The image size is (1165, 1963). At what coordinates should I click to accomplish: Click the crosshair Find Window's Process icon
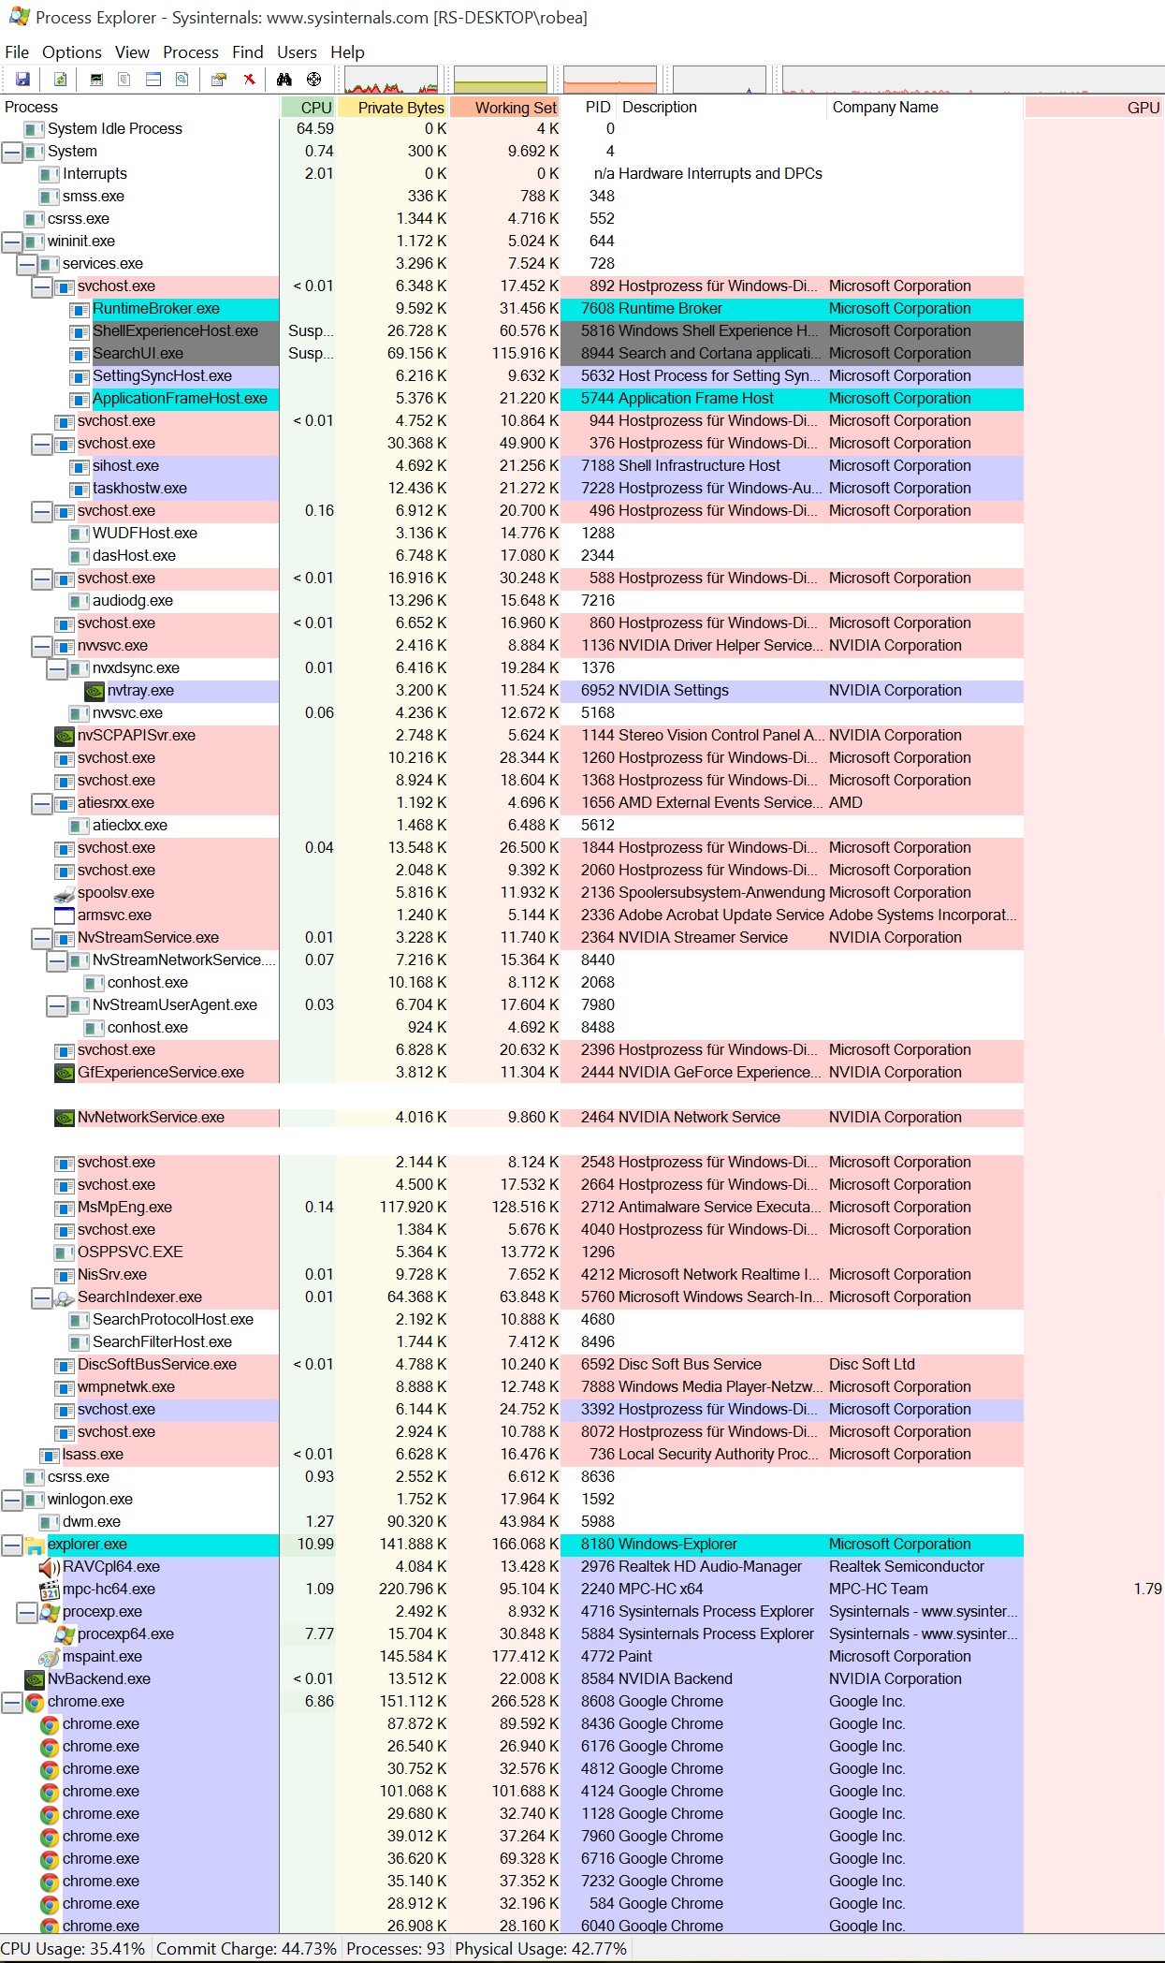pyautogui.click(x=314, y=80)
